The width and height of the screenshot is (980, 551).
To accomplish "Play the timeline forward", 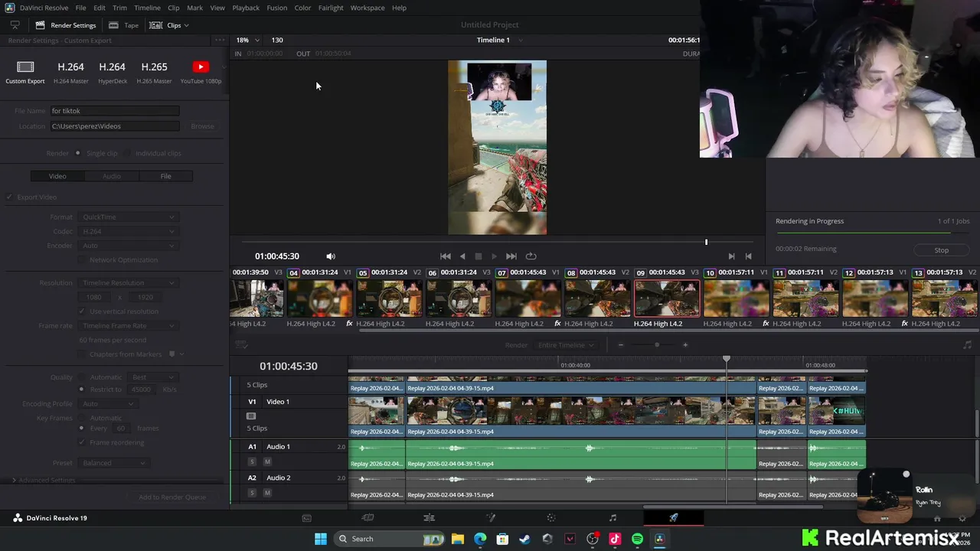I will click(494, 256).
